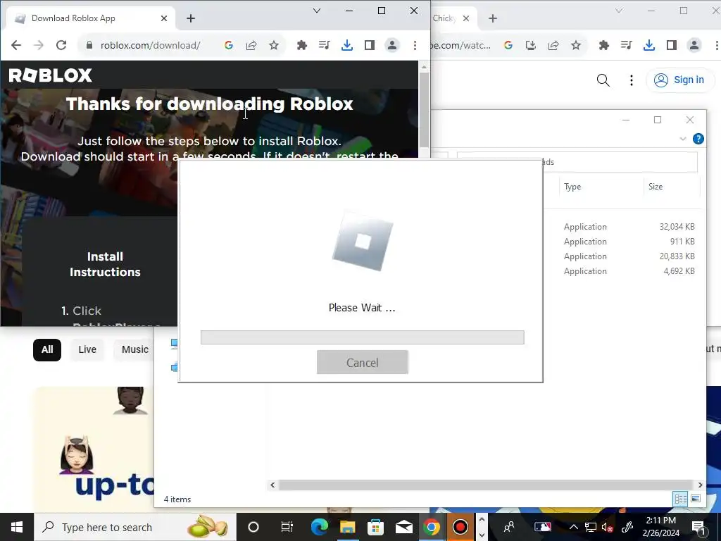Open tab search dropdown in YouTube window

[619, 11]
